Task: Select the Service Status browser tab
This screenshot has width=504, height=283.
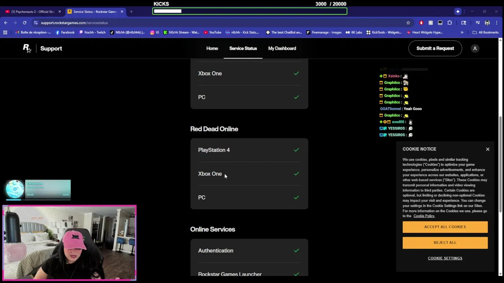Action: coord(96,11)
